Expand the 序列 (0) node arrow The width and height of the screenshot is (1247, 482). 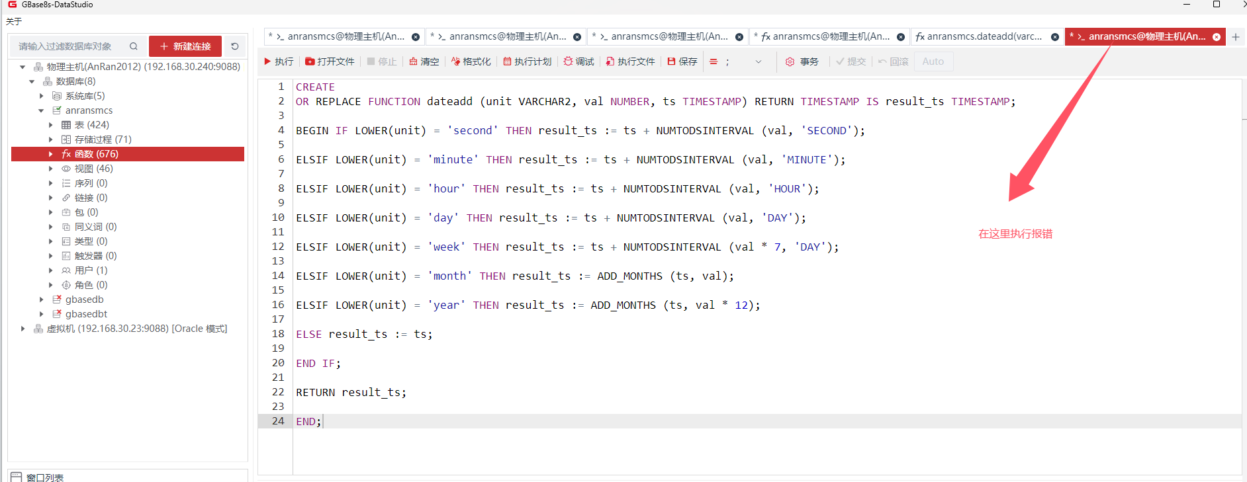pos(50,183)
